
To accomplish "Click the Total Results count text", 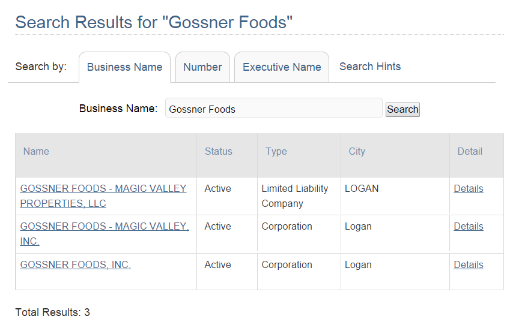I will (53, 312).
